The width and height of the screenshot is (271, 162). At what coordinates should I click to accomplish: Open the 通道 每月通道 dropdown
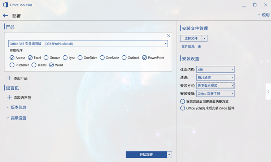pyautogui.click(x=215, y=77)
